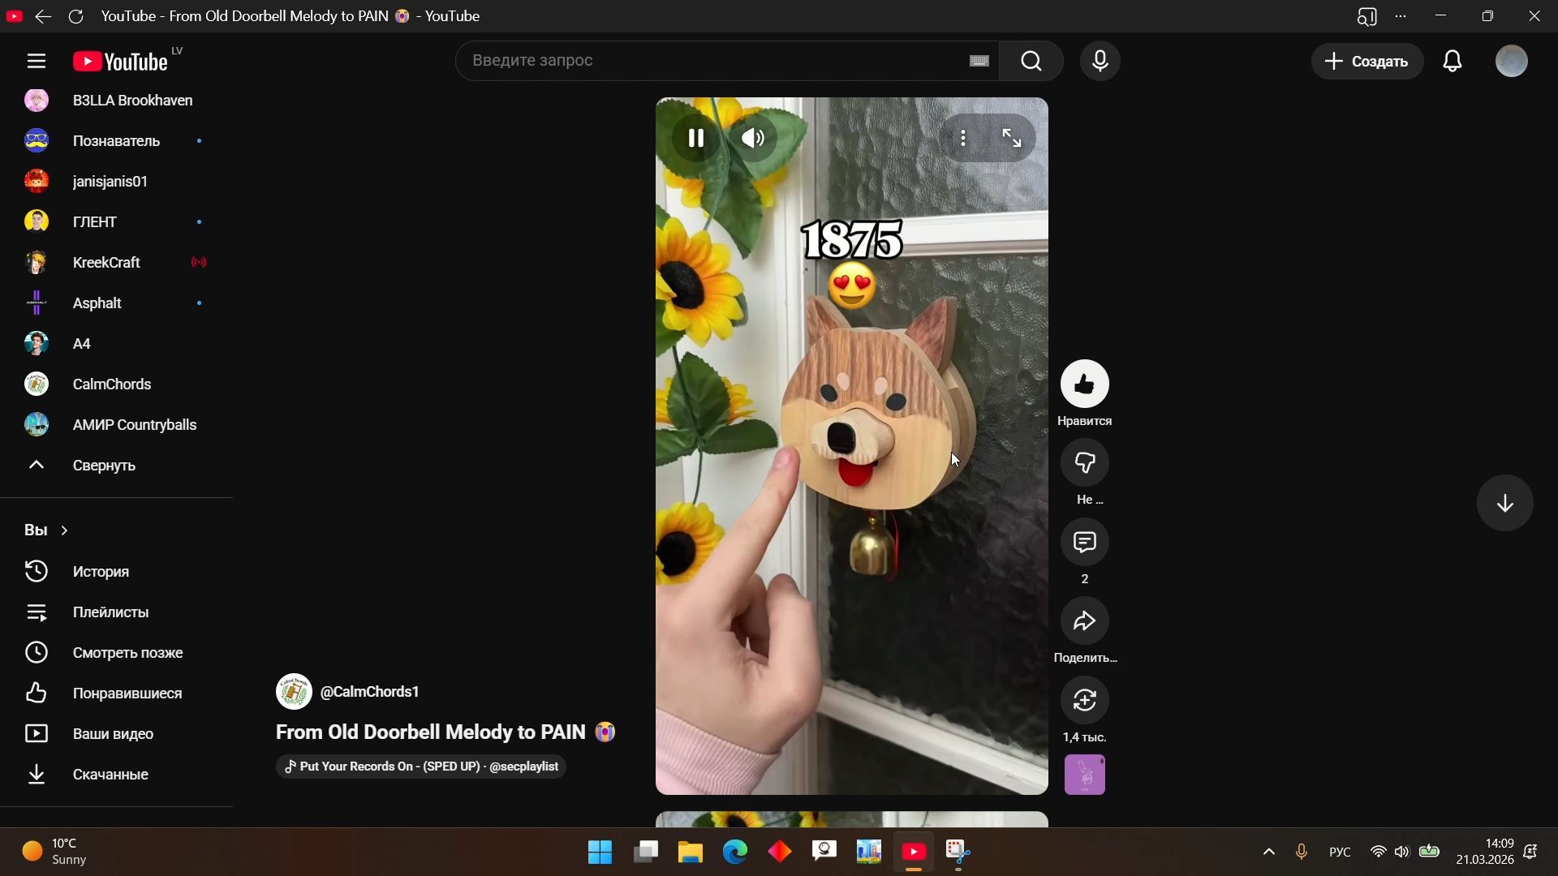Enter fullscreen with the expand arrows icon

1012,139
